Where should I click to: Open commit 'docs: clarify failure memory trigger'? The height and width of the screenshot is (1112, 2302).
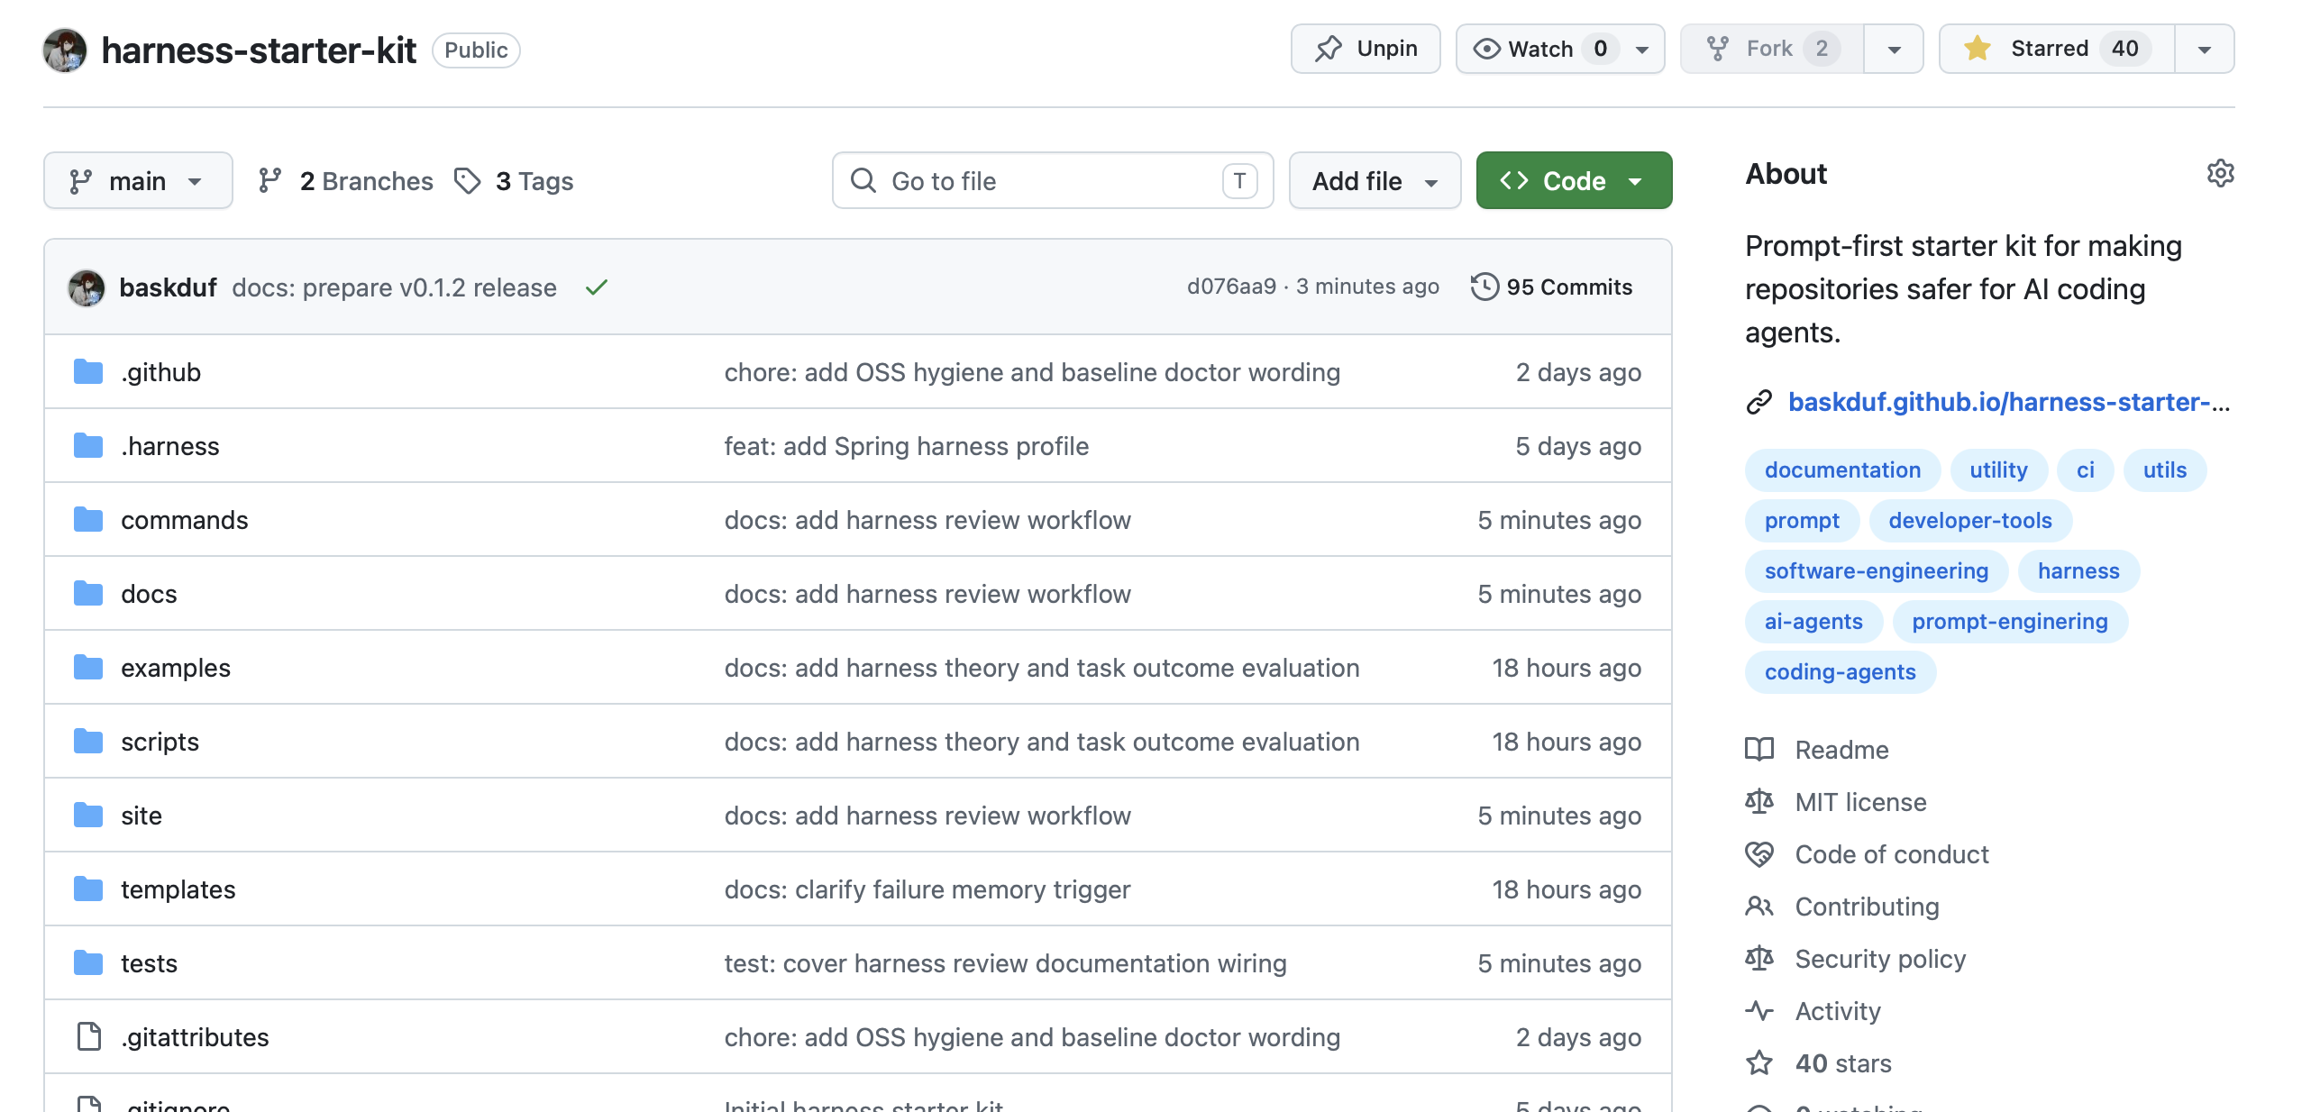click(927, 889)
